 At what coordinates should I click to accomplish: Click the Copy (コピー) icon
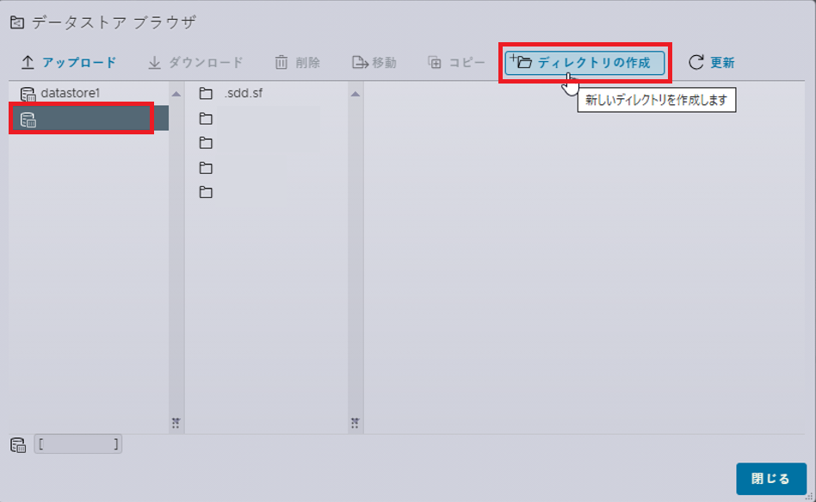[x=435, y=63]
